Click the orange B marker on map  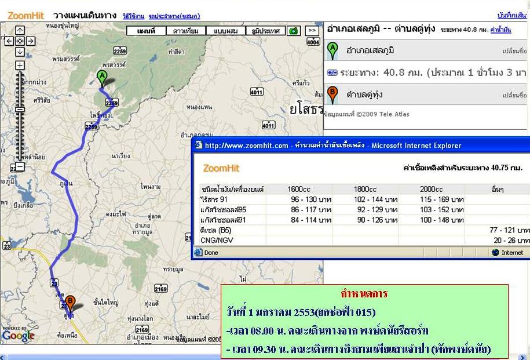pyautogui.click(x=70, y=302)
